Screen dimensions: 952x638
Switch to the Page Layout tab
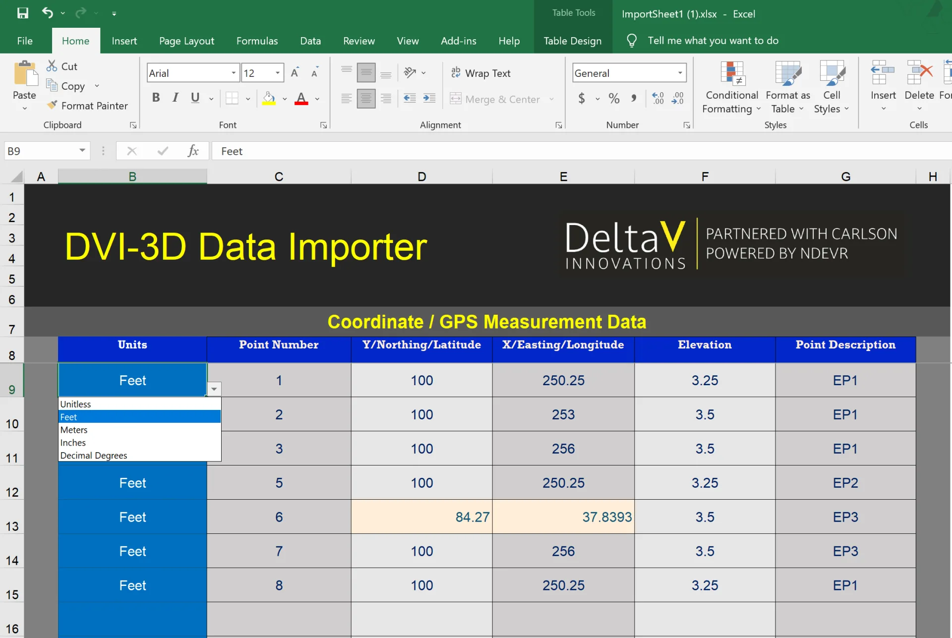(186, 41)
